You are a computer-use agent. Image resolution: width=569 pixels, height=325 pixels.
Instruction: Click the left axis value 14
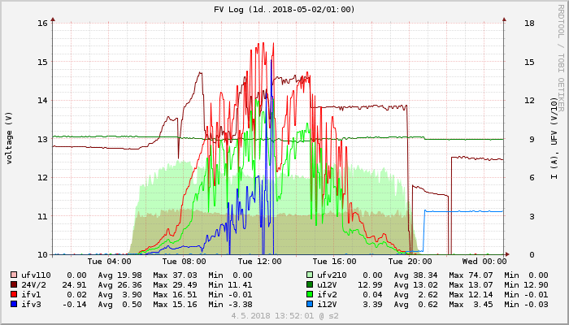tap(42, 101)
